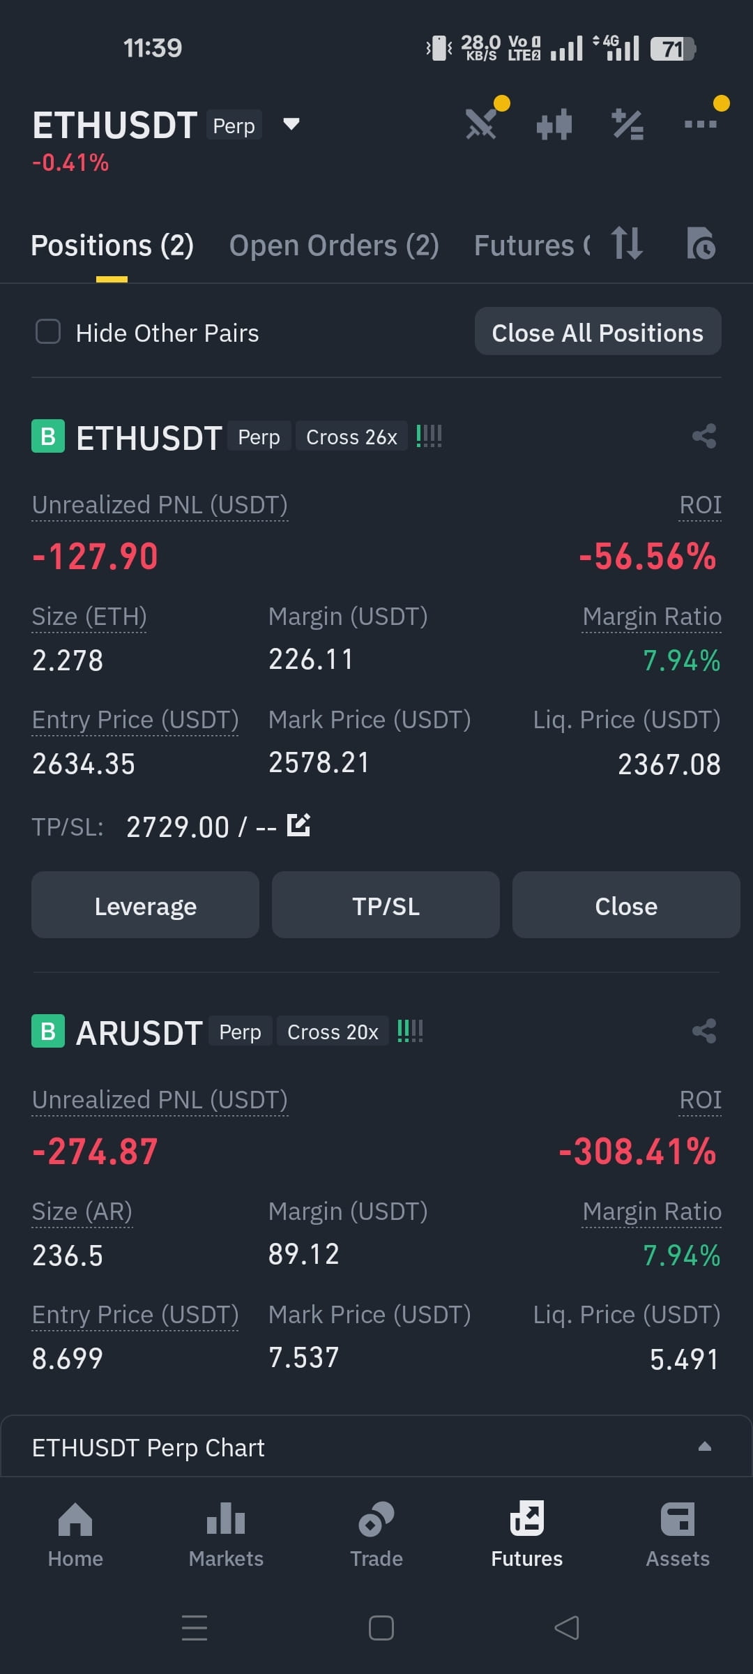Screen dimensions: 753x1674
Task: Open the candlestick chart icon
Action: click(554, 126)
